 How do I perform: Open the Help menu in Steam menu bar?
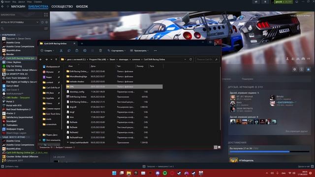[x=38, y=1]
